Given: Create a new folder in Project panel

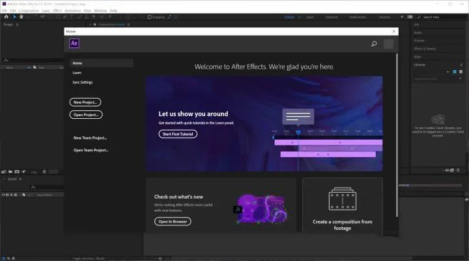Looking at the screenshot, I should coord(10,172).
